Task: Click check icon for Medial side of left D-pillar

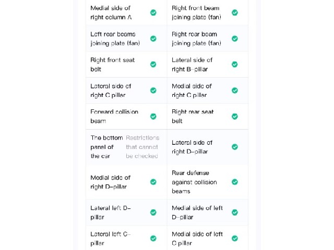Action: click(x=235, y=213)
